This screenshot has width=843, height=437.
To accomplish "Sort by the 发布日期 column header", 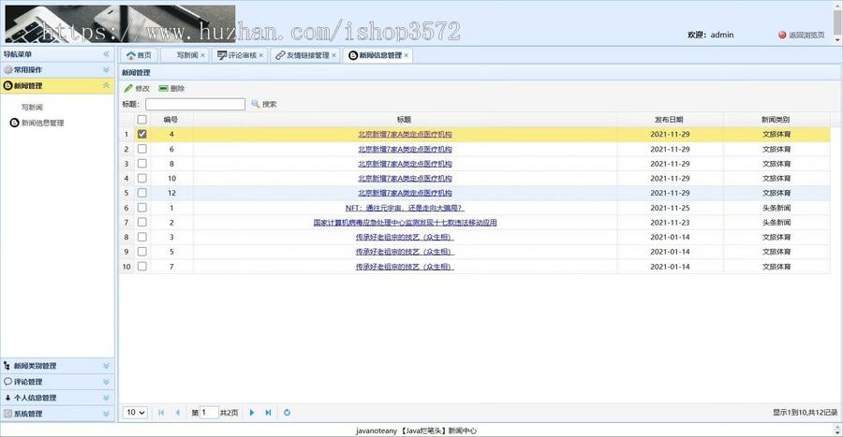I will 670,119.
